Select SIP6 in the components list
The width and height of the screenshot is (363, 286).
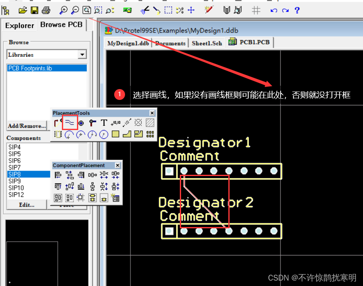(x=14, y=161)
